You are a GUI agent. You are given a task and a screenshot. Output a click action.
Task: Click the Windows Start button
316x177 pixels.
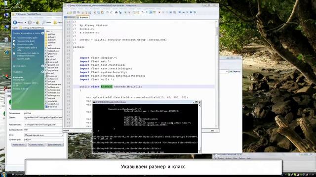(x=3, y=175)
